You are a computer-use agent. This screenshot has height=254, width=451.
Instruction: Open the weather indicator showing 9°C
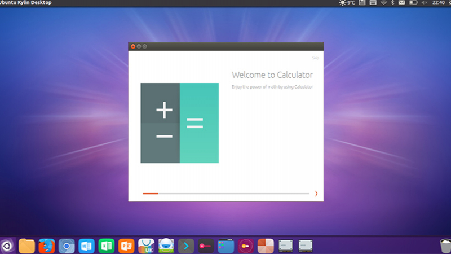click(347, 3)
